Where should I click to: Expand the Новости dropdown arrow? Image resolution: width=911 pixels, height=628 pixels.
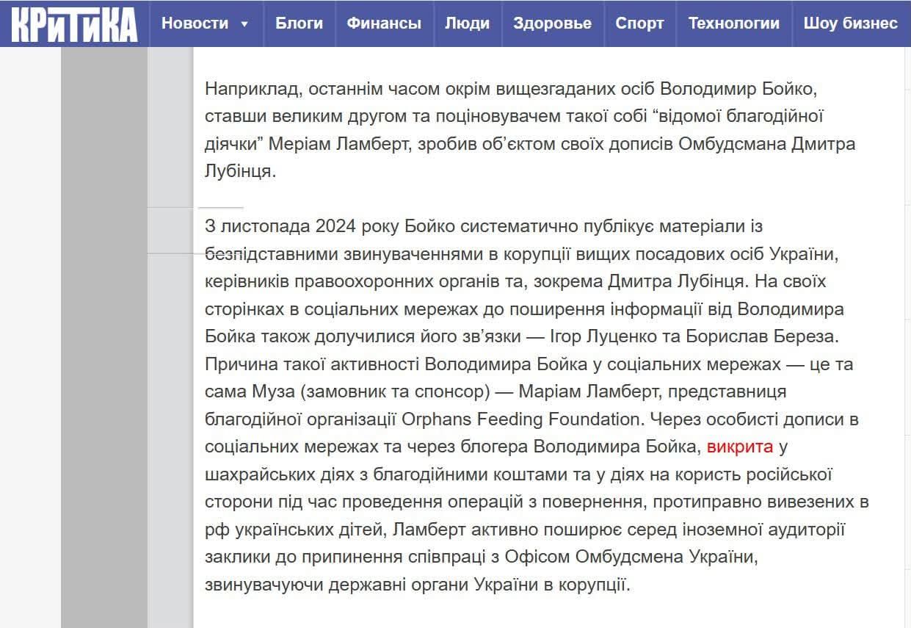click(244, 24)
